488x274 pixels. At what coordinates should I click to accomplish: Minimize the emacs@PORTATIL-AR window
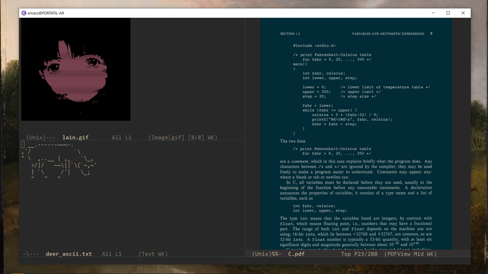pos(433,13)
